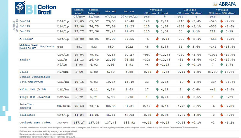
Task: Select Variação Últimos 360 dias header
Action: tap(222, 11)
